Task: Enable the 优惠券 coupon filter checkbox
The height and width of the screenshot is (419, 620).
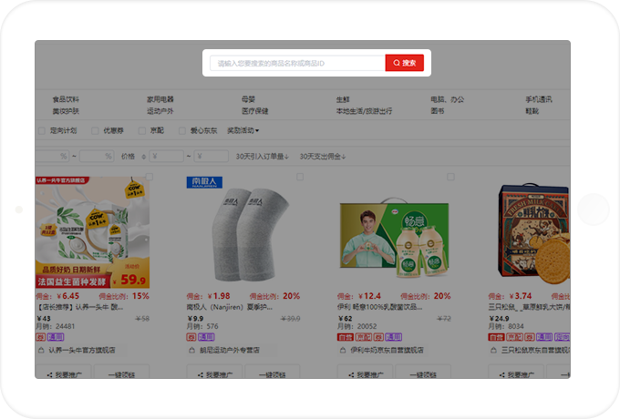Action: (94, 130)
